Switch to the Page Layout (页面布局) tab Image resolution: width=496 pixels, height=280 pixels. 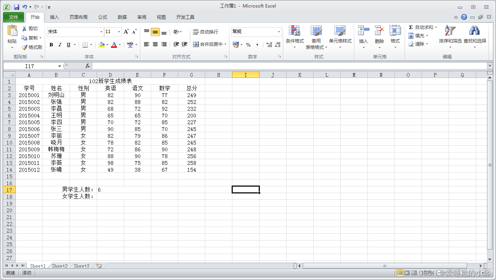point(78,17)
